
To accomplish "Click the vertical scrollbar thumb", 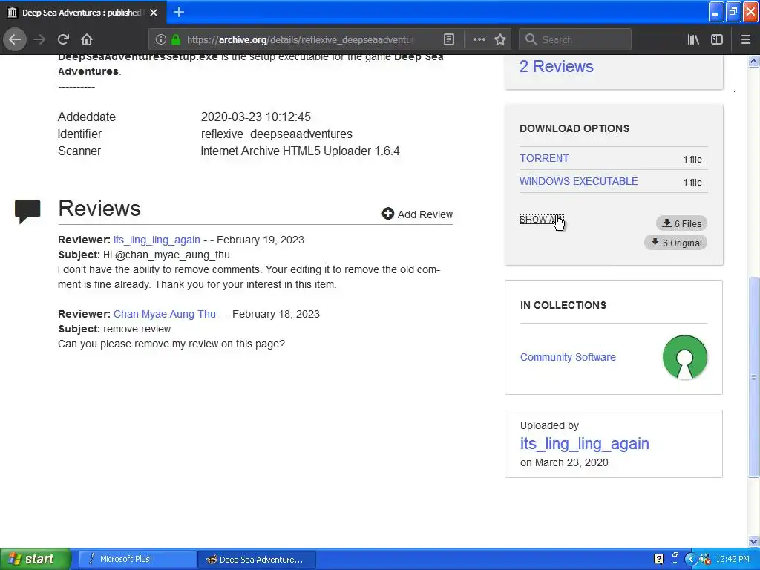I will coord(753,376).
